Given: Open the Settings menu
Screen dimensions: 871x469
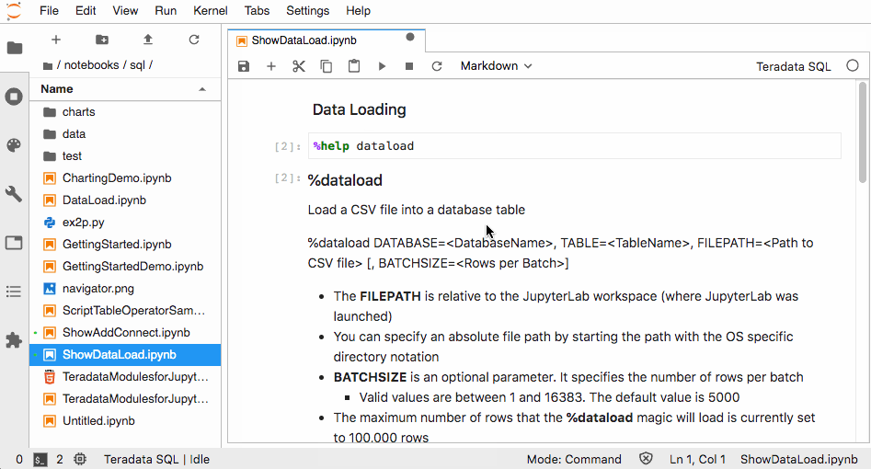Looking at the screenshot, I should click(307, 11).
